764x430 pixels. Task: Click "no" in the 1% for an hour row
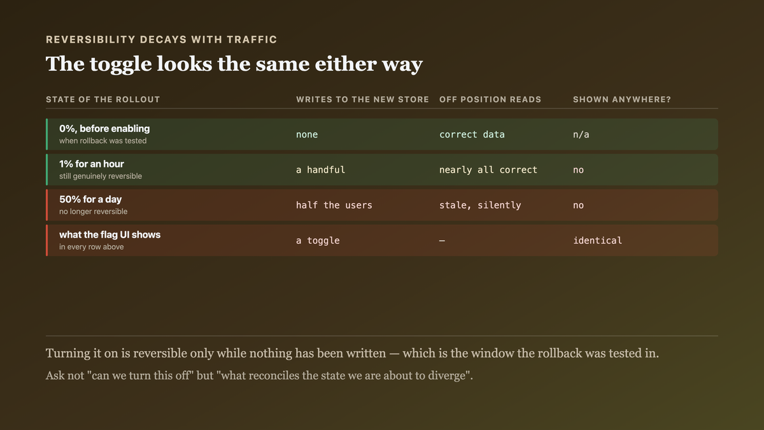point(578,170)
